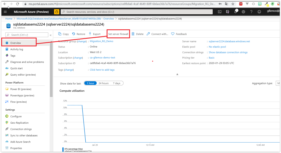Open Migration_RG_Demo resource group link

pos(102,41)
